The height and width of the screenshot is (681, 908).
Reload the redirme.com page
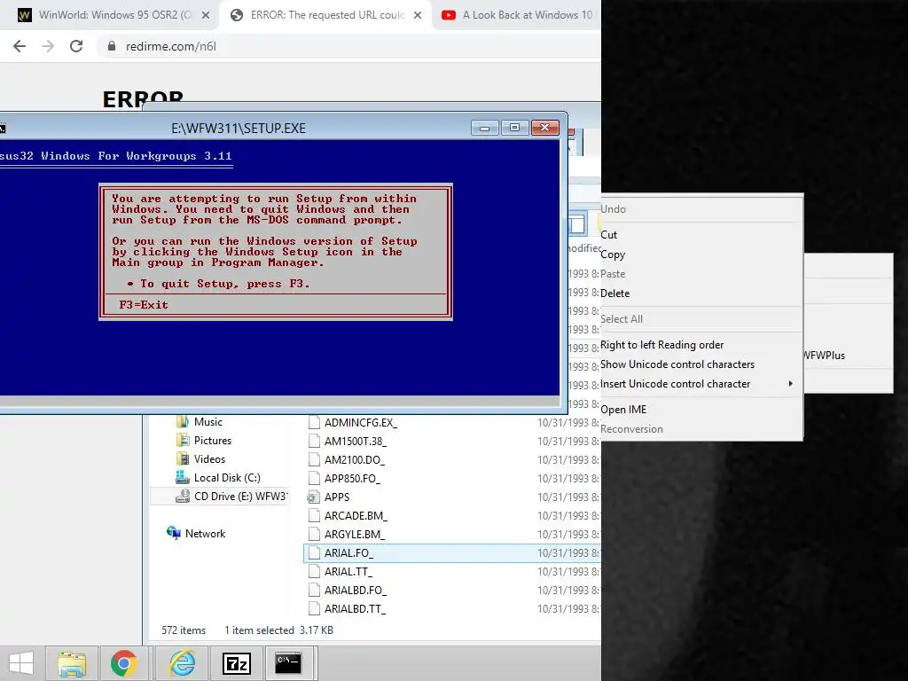76,46
